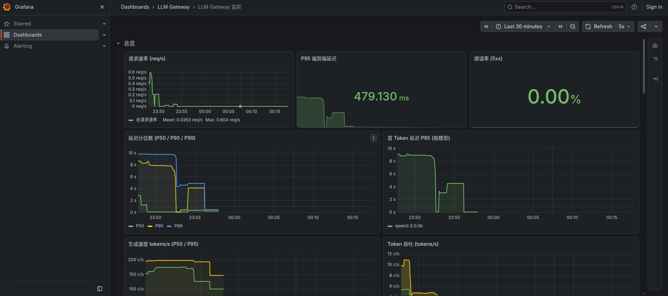
Task: Click the Grafana logo icon
Action: point(7,7)
